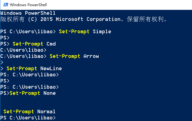Click the word Simple in first command
Viewport: 192px width, 121px height.
[102, 32]
